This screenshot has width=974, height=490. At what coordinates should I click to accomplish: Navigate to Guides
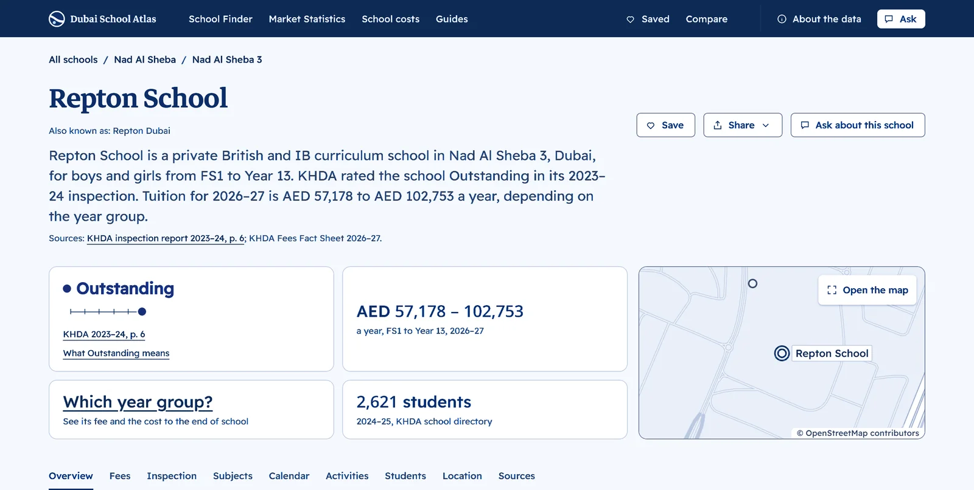[452, 19]
